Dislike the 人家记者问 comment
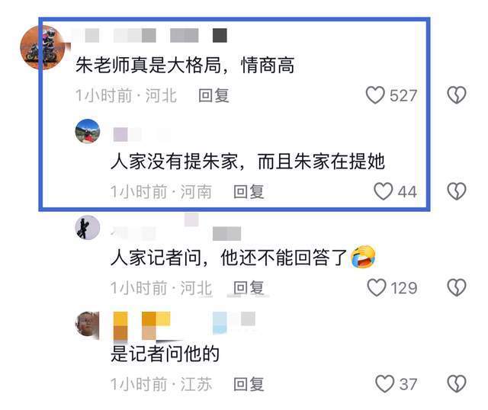 tap(457, 287)
